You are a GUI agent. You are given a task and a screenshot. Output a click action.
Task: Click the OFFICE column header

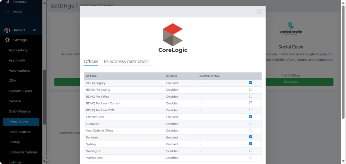[x=91, y=76]
